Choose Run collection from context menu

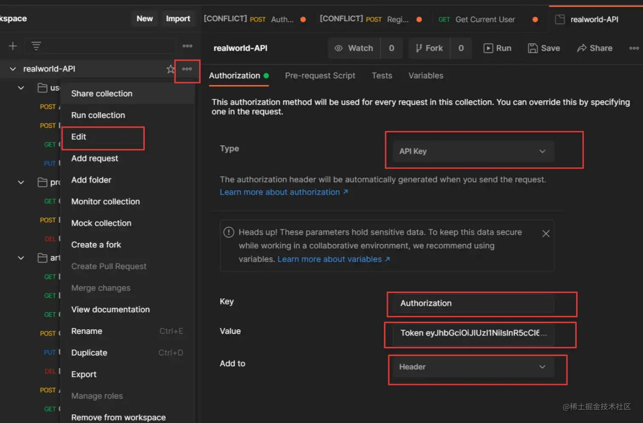coord(128,115)
